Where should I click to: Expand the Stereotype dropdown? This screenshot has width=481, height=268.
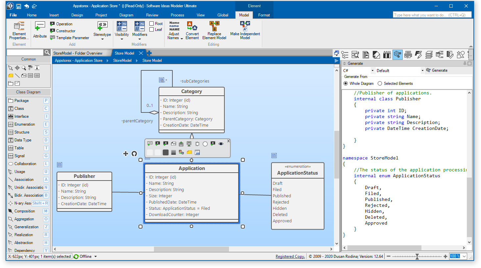click(x=102, y=39)
